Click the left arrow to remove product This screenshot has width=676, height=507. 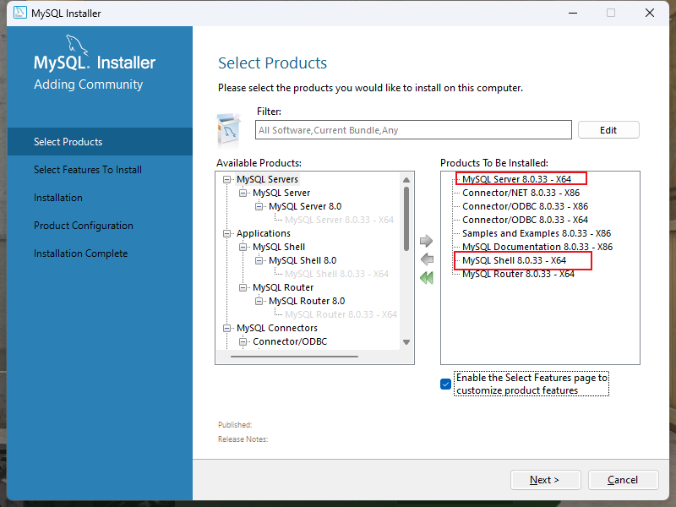[x=427, y=259]
